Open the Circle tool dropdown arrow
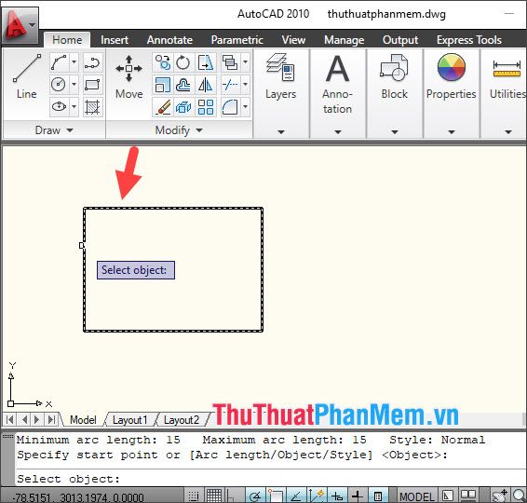The height and width of the screenshot is (503, 527). click(74, 85)
